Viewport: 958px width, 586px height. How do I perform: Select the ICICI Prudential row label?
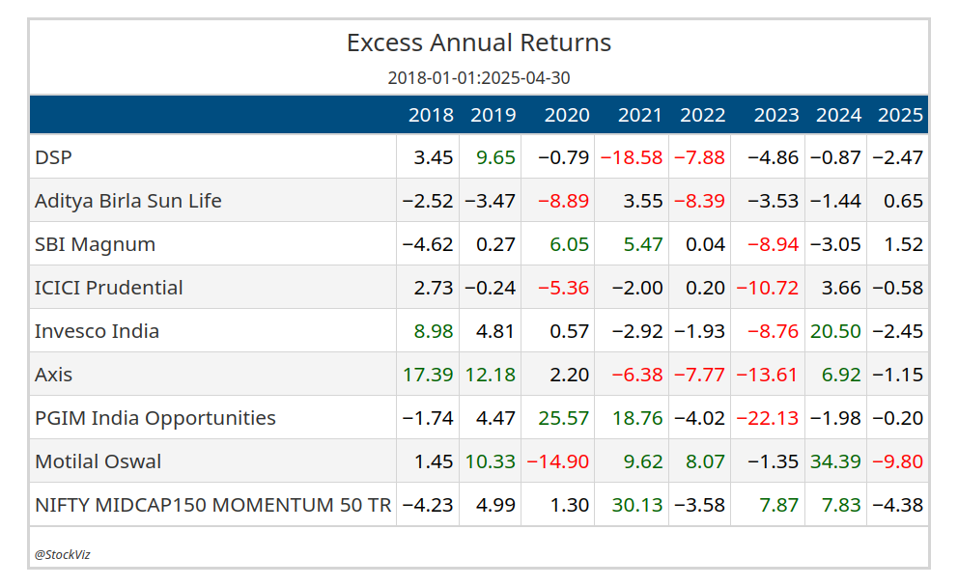[109, 288]
